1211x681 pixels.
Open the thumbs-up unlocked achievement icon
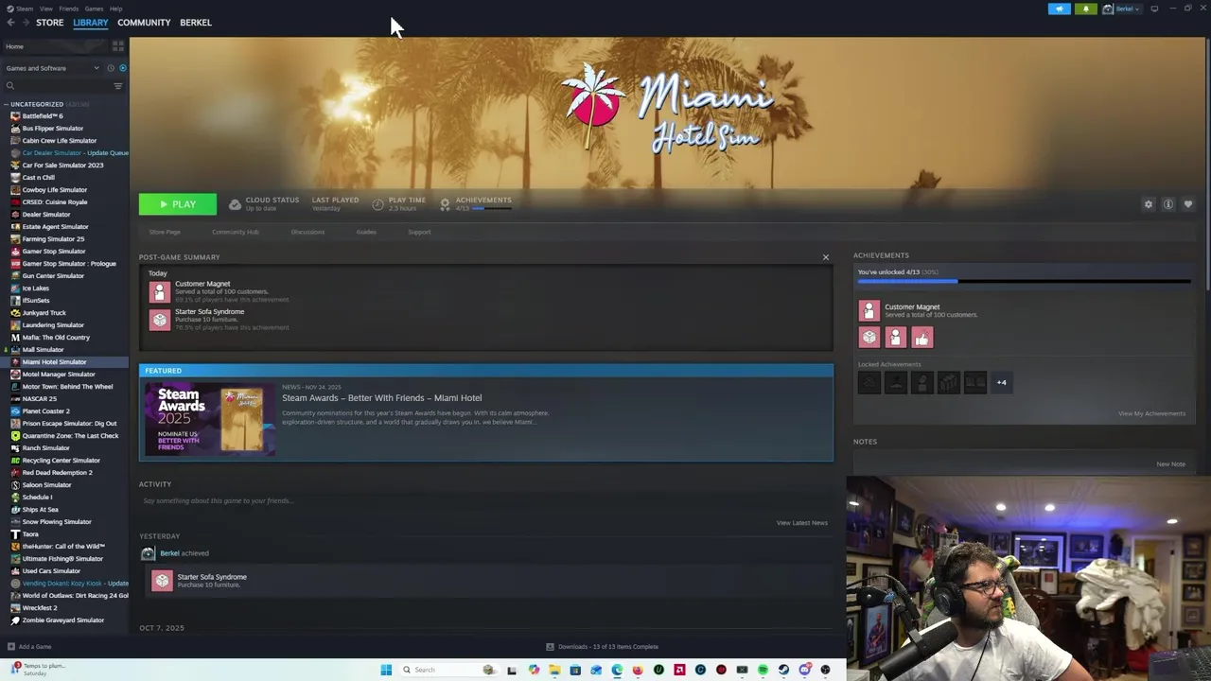(x=921, y=338)
